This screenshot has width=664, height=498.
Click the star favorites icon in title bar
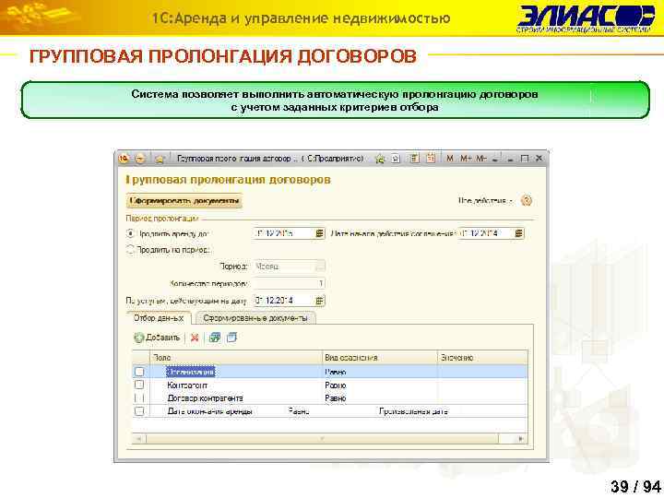pos(160,160)
